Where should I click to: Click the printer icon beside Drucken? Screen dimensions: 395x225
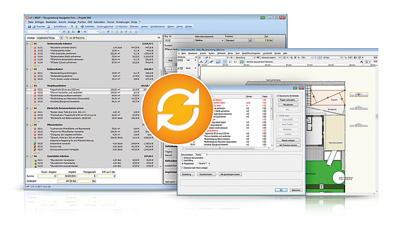pos(34,26)
